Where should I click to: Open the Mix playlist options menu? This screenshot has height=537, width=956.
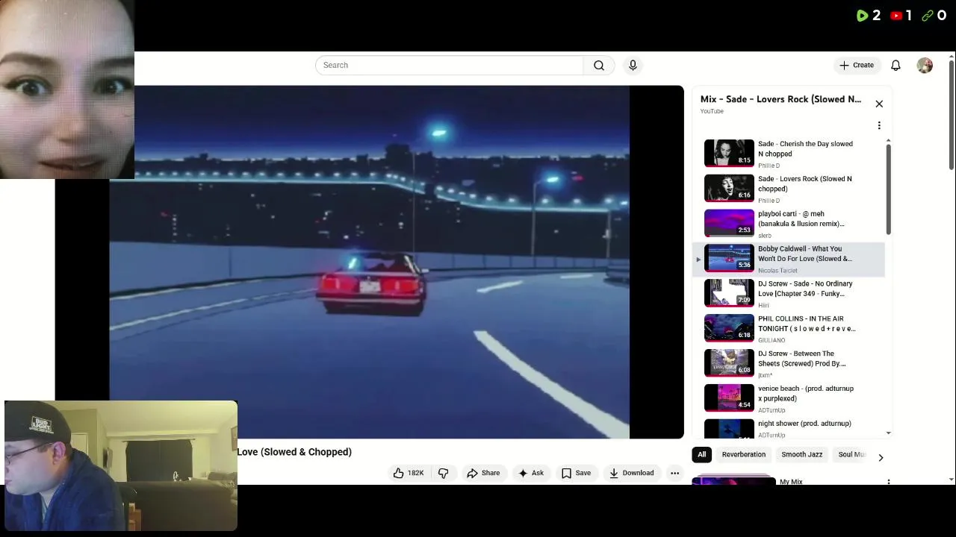click(x=879, y=125)
